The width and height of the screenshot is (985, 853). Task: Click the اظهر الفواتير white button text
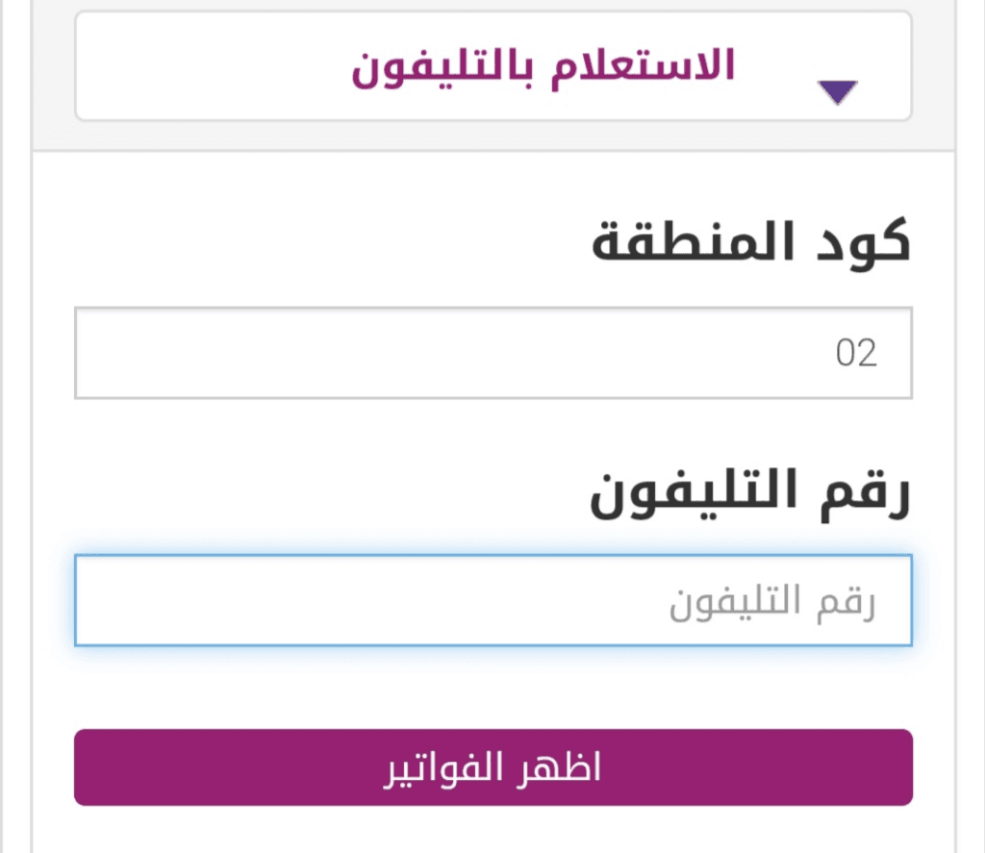pyautogui.click(x=492, y=768)
